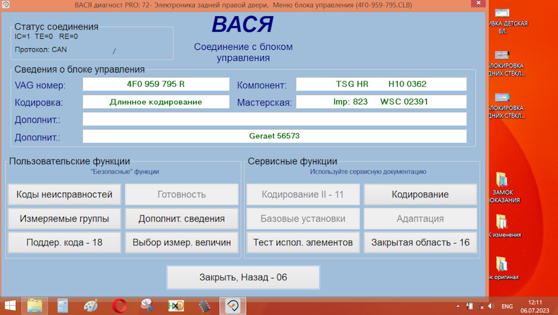Select the active ВАСЯ диагност taskbar icon
This screenshot has height=315, width=558.
coord(233,306)
